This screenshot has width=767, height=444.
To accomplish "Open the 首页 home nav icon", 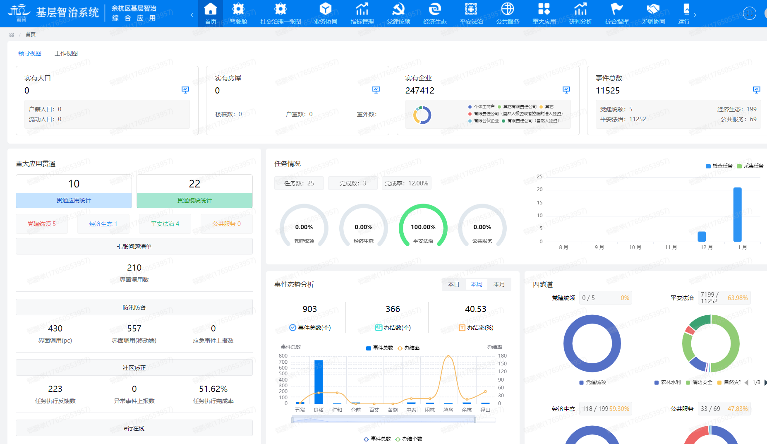I will tap(211, 9).
